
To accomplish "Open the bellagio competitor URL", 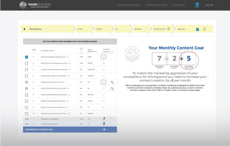I will point(53,101).
